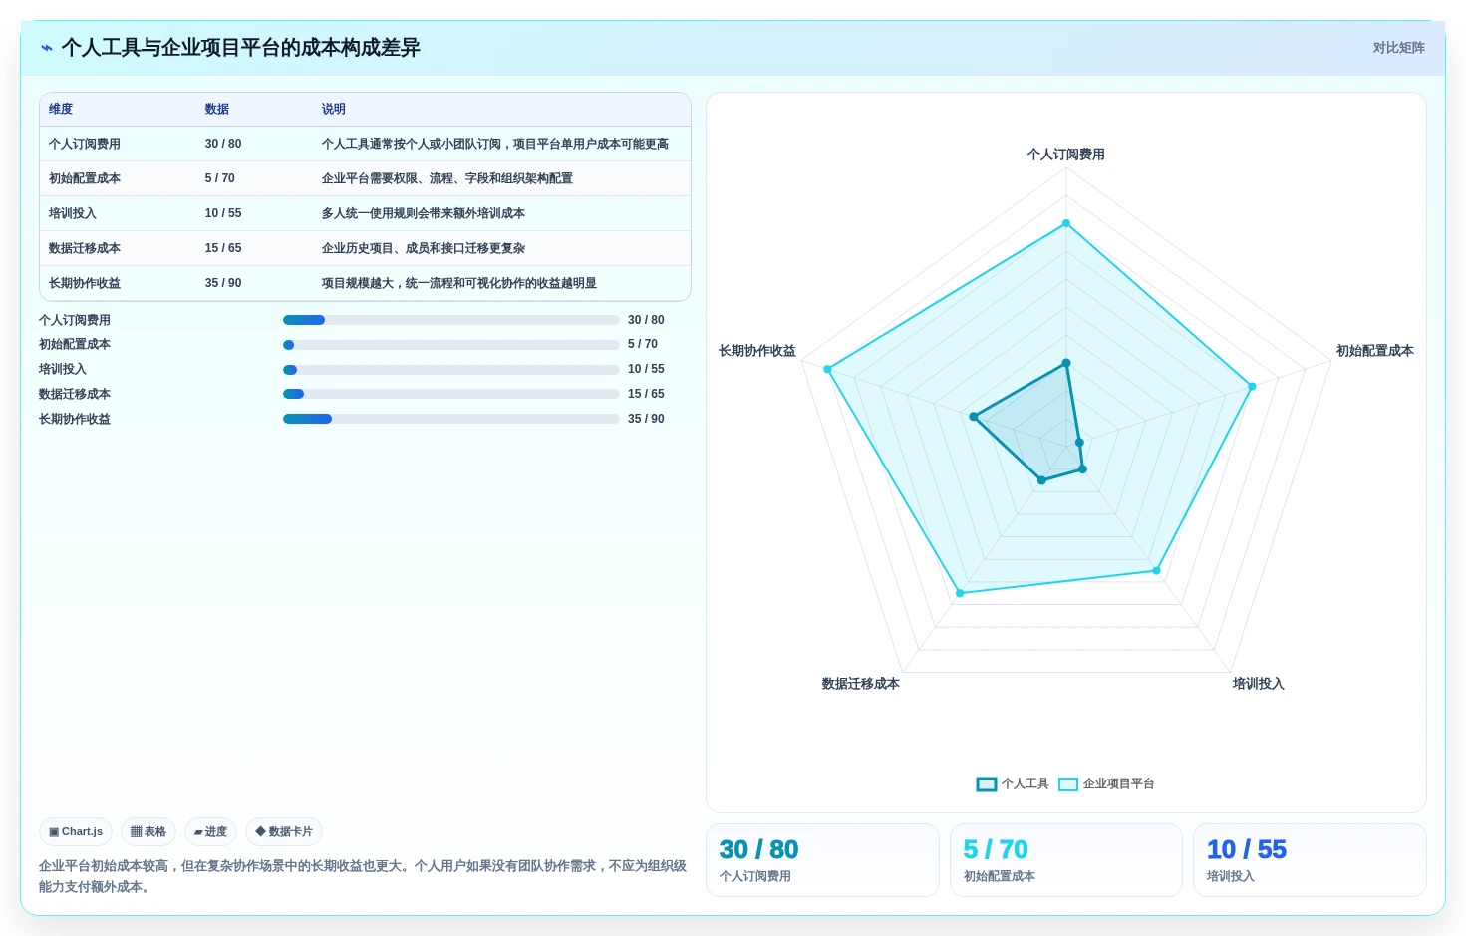Open the 10 / 55 培训投入 data card
The width and height of the screenshot is (1466, 936).
point(1310,860)
